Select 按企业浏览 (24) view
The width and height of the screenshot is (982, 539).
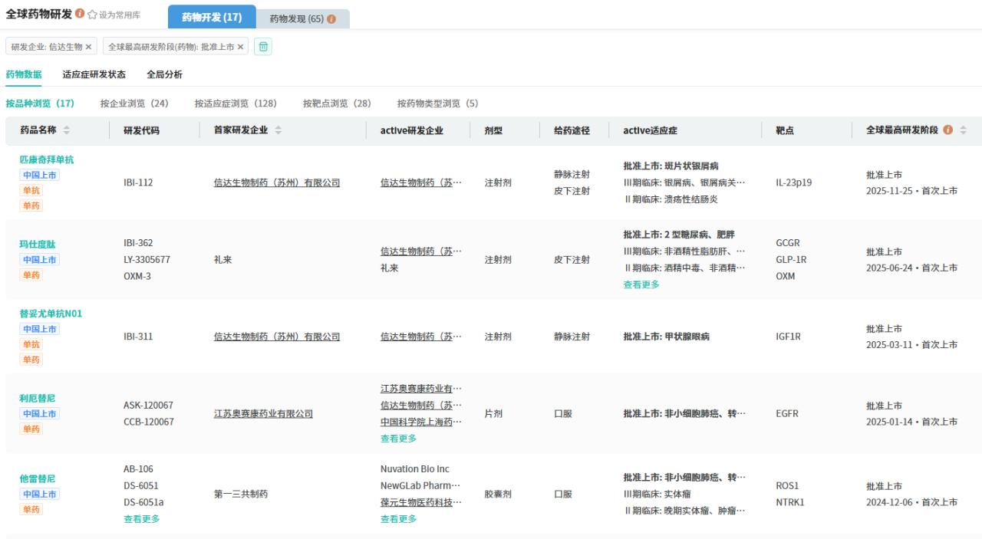[134, 104]
